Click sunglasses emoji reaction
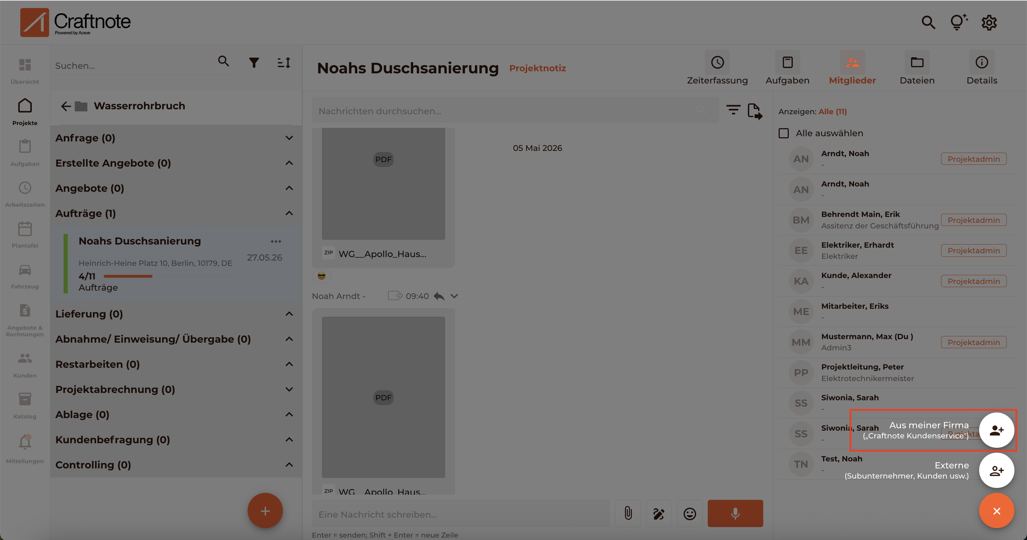Screen dimensions: 1027x540 pyautogui.click(x=321, y=276)
